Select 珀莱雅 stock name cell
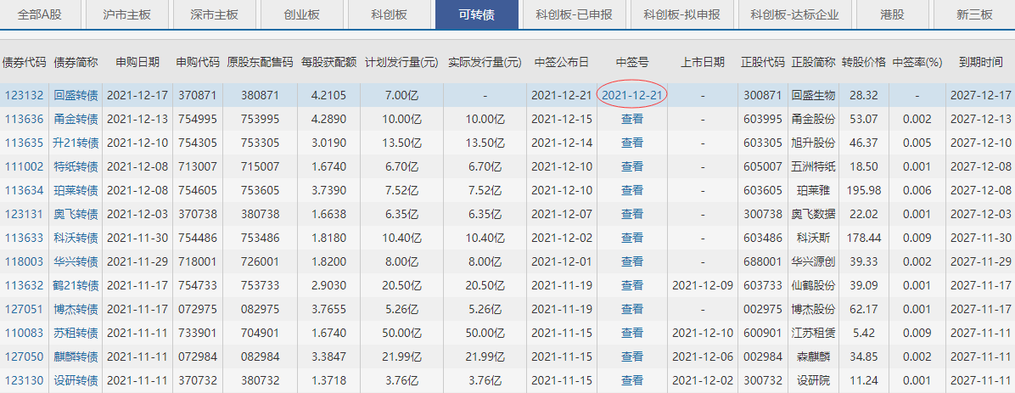 (814, 190)
